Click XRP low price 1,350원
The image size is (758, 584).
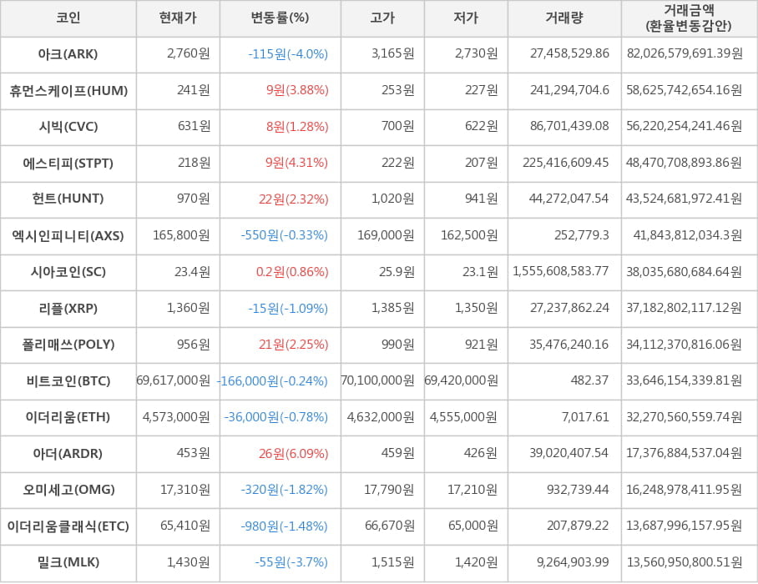coord(476,308)
